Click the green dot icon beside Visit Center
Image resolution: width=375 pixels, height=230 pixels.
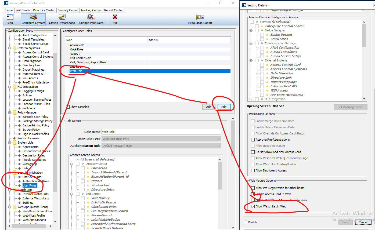coord(83,194)
